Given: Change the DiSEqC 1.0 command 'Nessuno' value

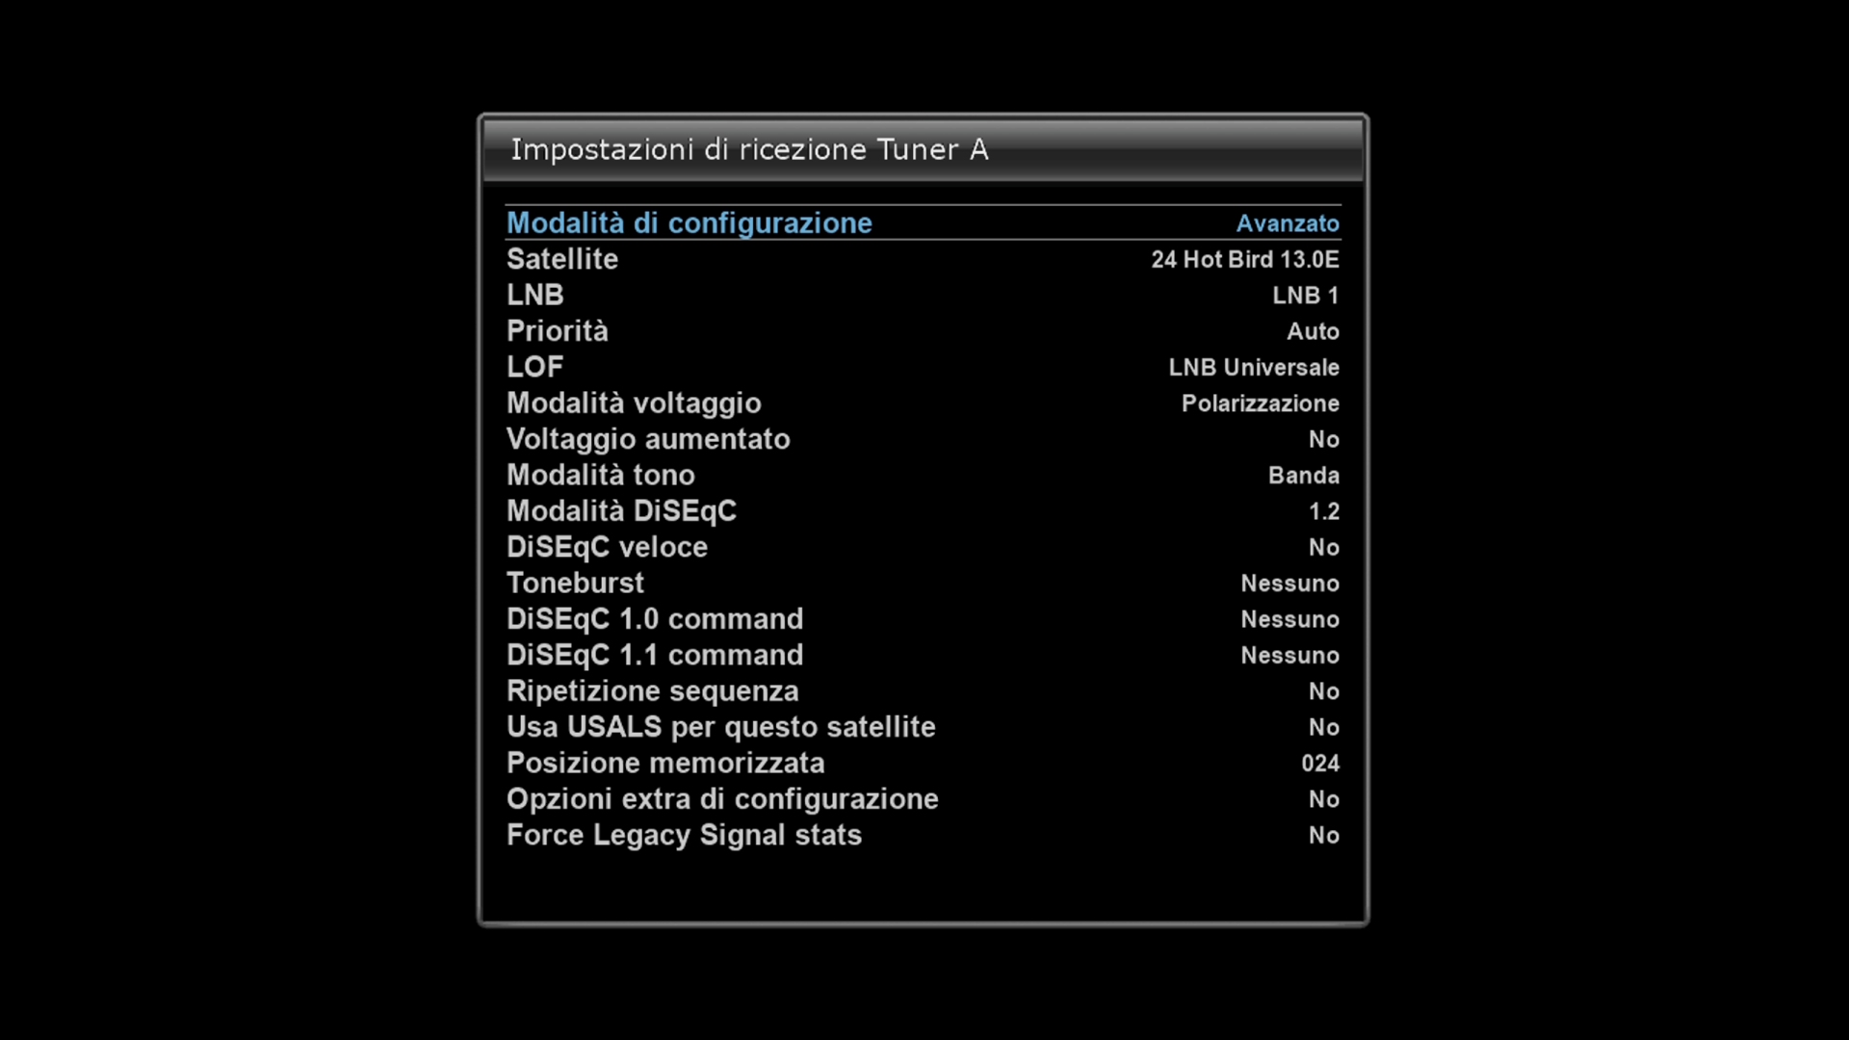Looking at the screenshot, I should (x=1290, y=619).
